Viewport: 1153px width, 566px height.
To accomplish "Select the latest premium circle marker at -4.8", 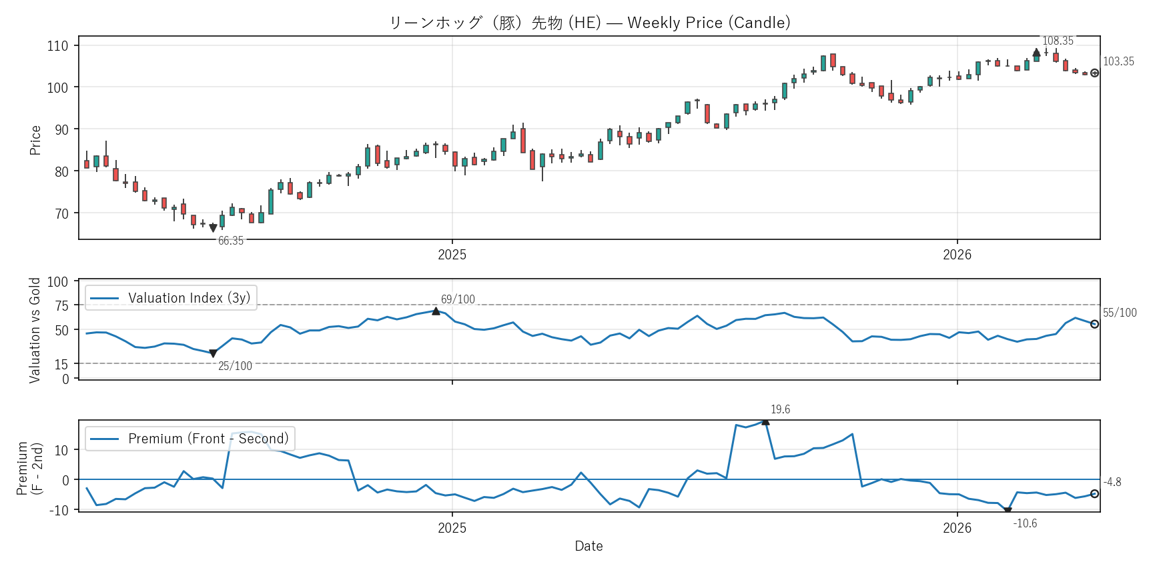I will point(1094,494).
